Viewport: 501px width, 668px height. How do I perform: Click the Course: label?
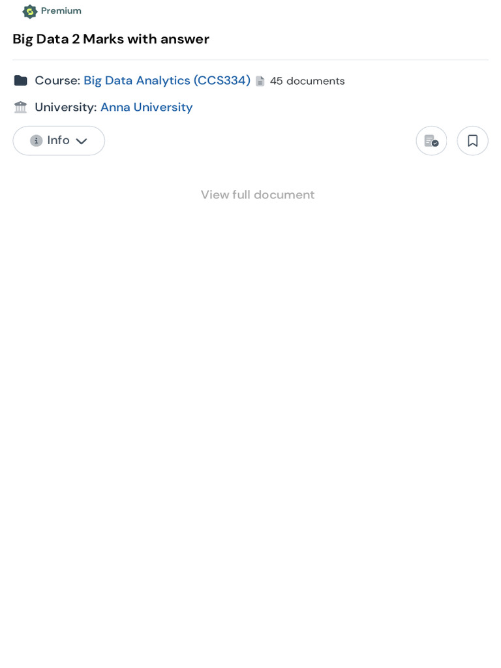pos(57,80)
